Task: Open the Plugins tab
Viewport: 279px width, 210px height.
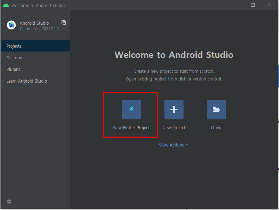Action: [35, 69]
